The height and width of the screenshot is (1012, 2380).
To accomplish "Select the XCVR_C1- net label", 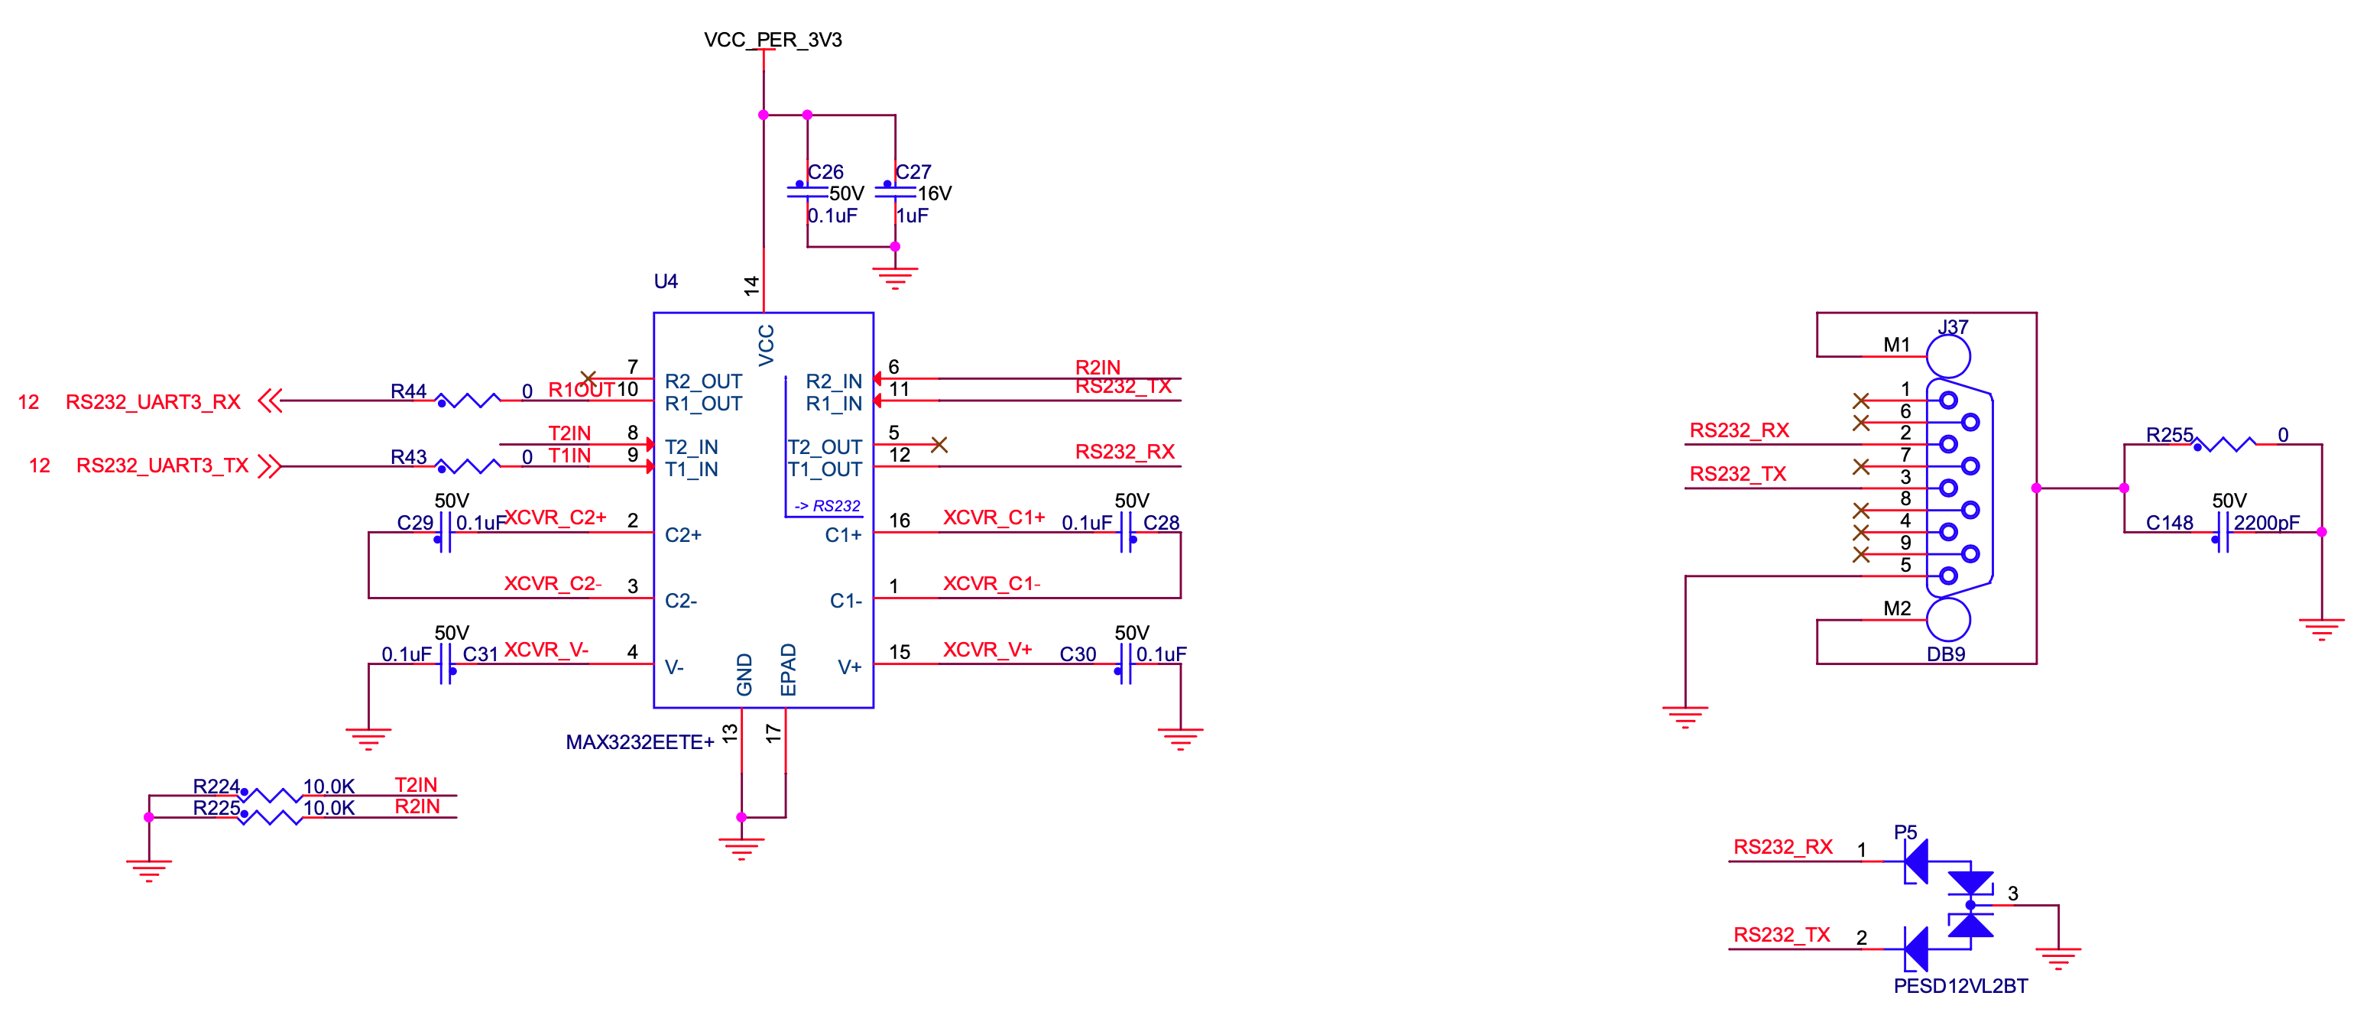I will click(991, 584).
